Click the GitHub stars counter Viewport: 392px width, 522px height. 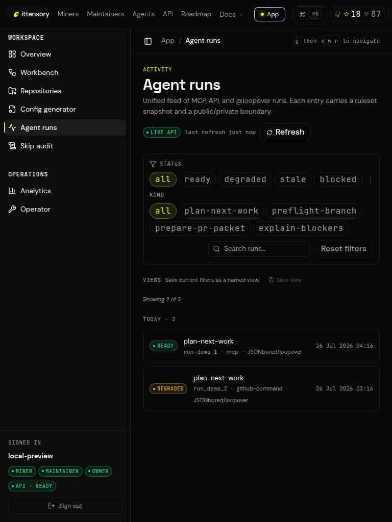point(352,14)
